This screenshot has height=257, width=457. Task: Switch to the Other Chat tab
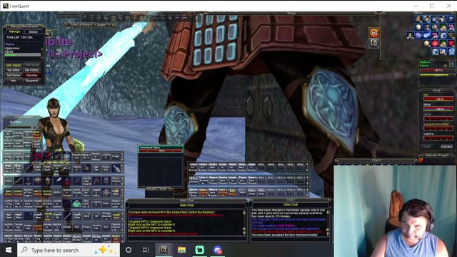tap(291, 205)
